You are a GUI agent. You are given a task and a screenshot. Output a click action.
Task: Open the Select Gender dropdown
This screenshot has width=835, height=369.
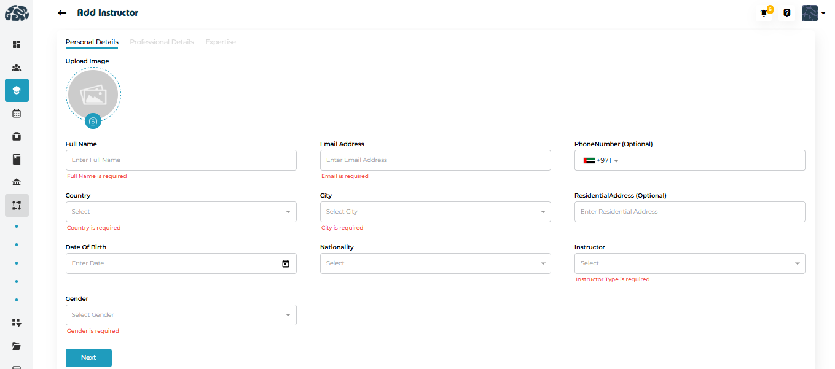click(x=181, y=315)
